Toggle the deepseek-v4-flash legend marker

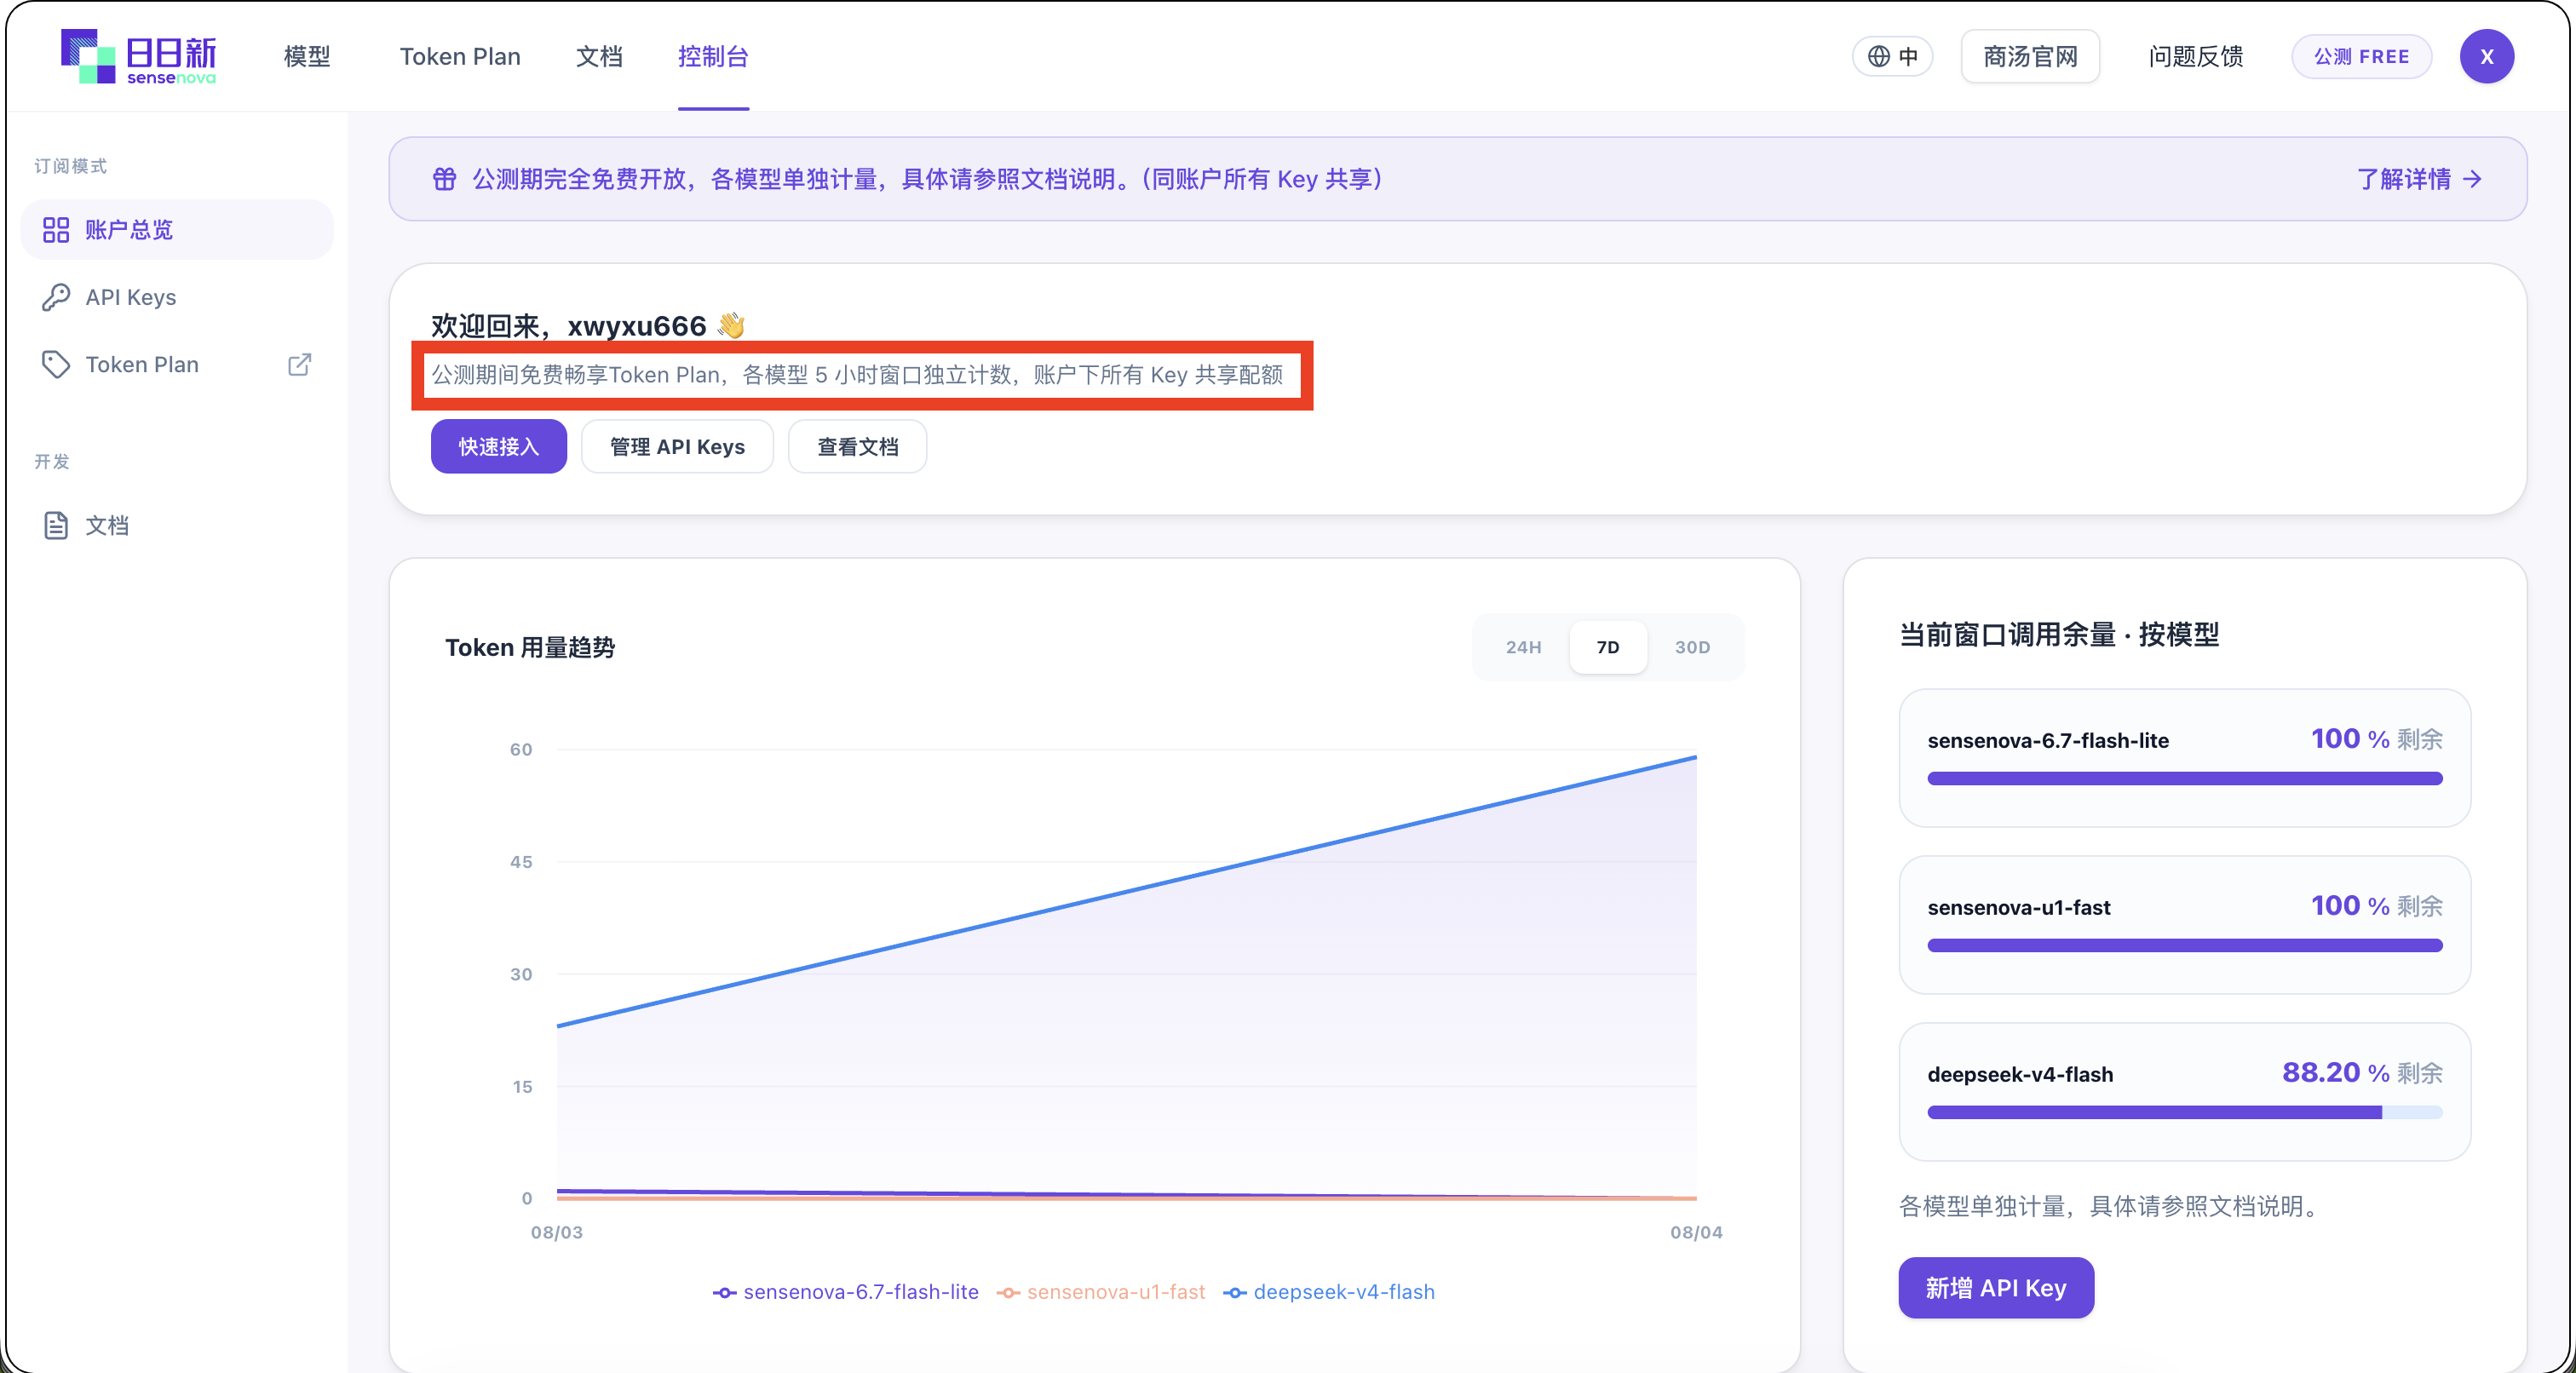click(x=1235, y=1292)
